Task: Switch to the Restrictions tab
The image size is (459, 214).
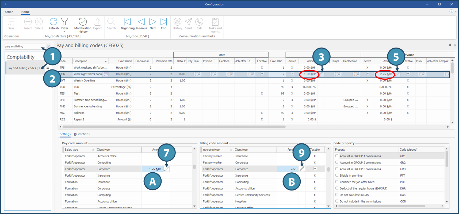Action: tap(82, 134)
